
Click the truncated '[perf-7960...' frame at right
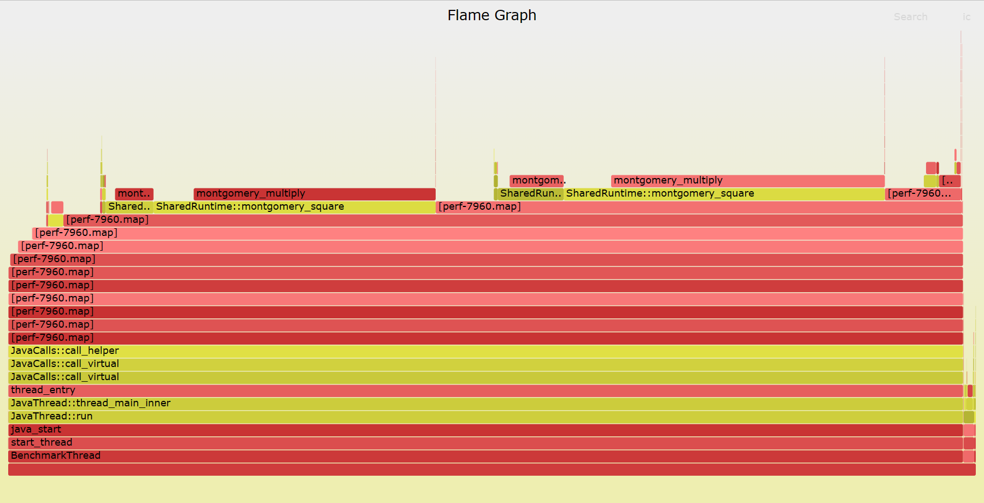[x=923, y=194]
